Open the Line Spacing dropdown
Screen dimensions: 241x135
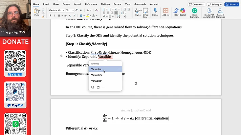(x=124, y=13)
